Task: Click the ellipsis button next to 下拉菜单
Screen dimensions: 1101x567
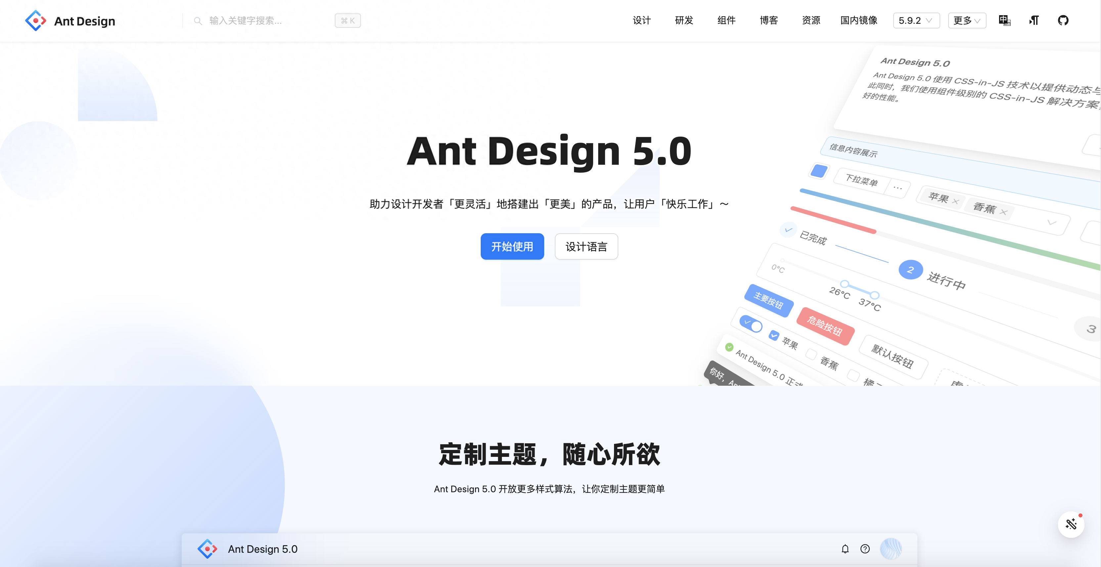Action: coord(898,188)
